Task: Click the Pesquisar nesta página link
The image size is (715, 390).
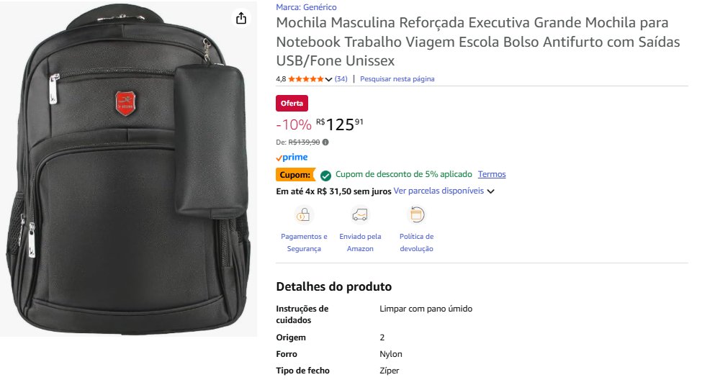Action: click(x=397, y=79)
